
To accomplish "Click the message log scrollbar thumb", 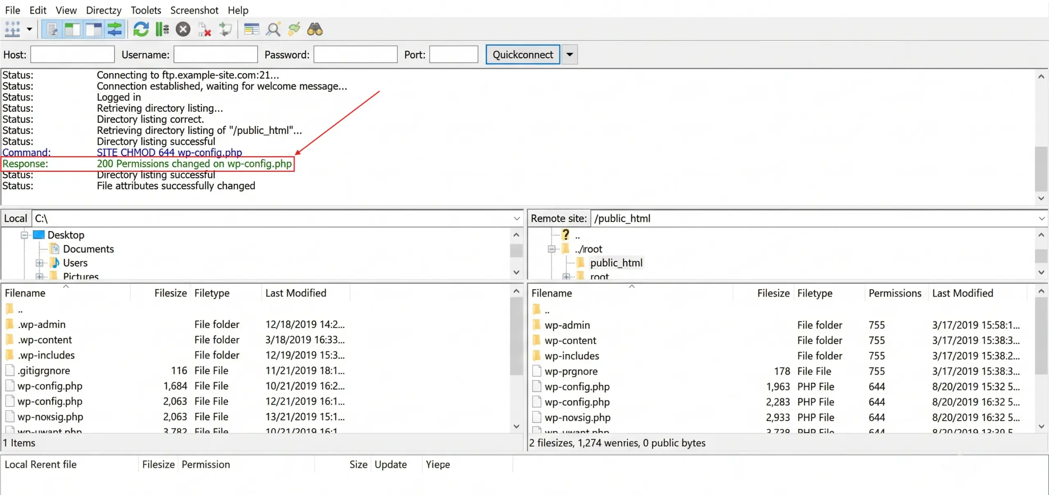I will [x=1041, y=169].
